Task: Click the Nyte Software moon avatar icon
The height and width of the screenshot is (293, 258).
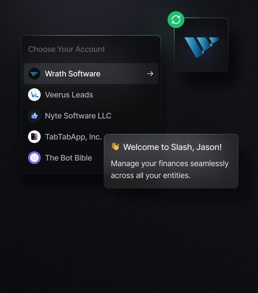Action: [x=34, y=116]
